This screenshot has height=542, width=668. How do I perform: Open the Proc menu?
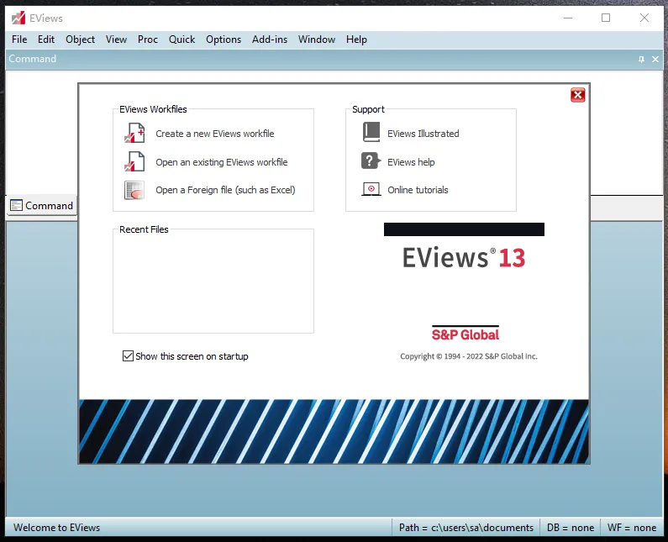point(148,39)
